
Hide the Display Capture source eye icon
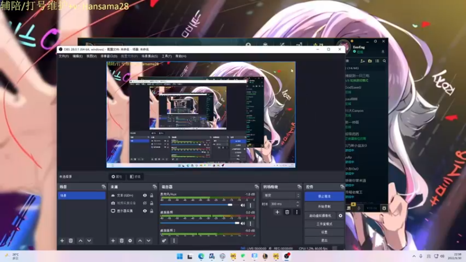[144, 211]
